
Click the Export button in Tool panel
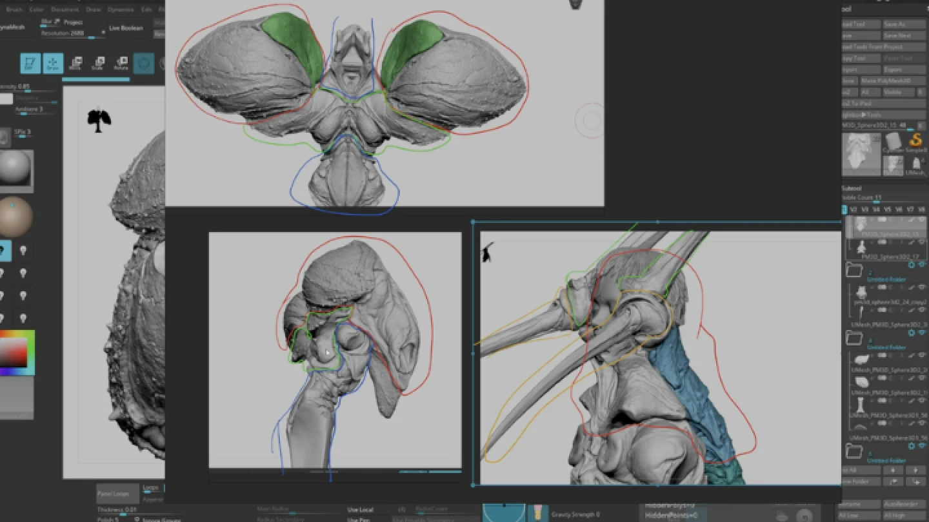tap(904, 70)
